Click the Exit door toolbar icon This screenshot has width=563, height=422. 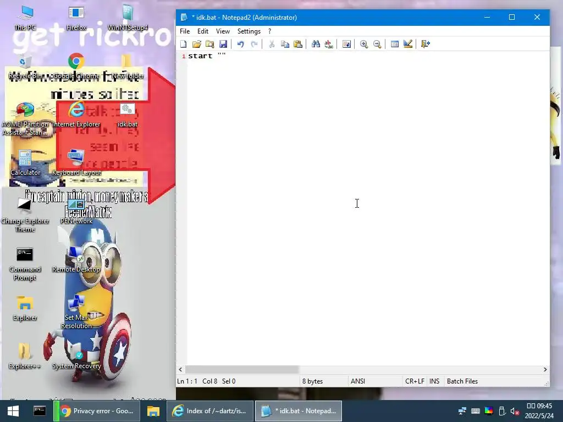426,44
